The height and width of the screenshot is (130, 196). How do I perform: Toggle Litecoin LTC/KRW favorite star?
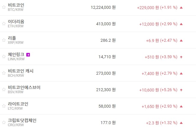4,106
